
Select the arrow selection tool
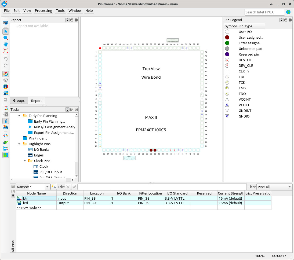6,31
